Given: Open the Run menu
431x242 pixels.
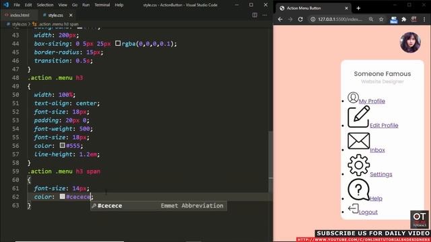Looking at the screenshot, I should 86,5.
